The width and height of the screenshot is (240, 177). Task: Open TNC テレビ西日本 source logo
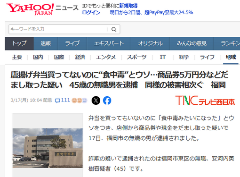pos(205,101)
